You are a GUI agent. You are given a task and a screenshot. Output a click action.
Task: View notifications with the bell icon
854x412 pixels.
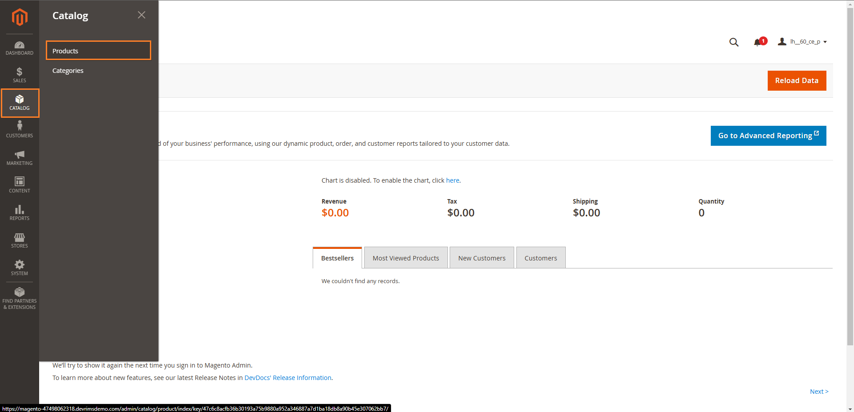pyautogui.click(x=758, y=42)
